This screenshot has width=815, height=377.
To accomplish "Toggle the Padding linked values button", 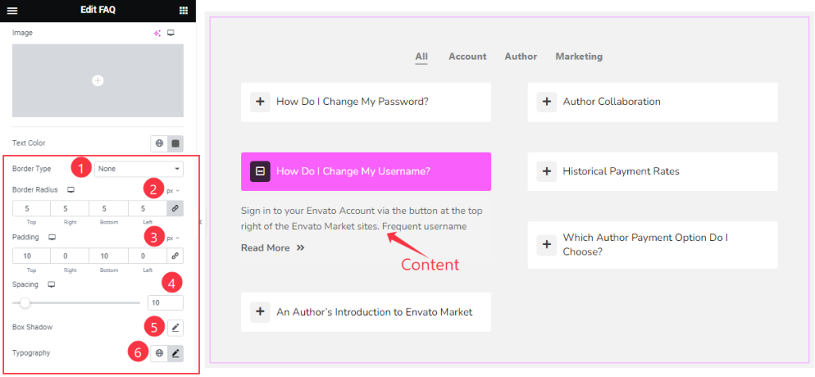I will [x=175, y=256].
